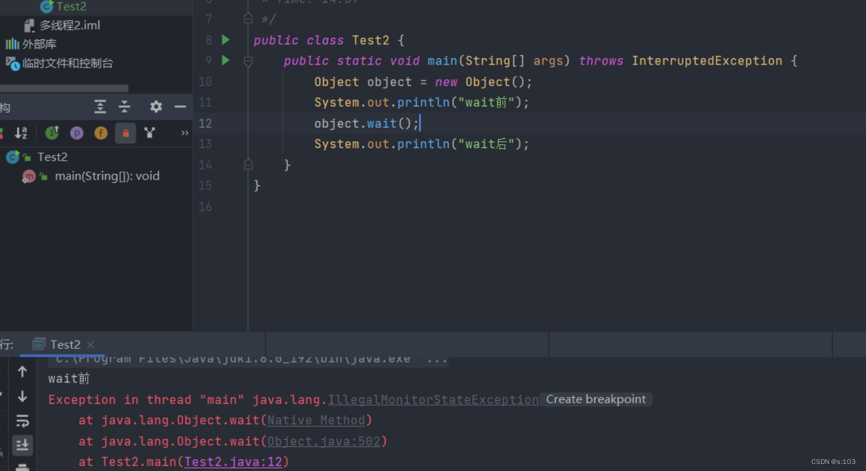Open the overflow chevron in Structure toolbar
866x471 pixels.
[x=184, y=133]
